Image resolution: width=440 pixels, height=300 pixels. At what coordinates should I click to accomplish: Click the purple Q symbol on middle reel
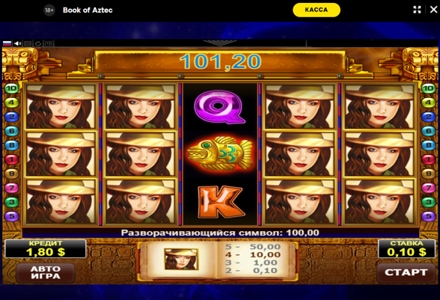tap(219, 107)
